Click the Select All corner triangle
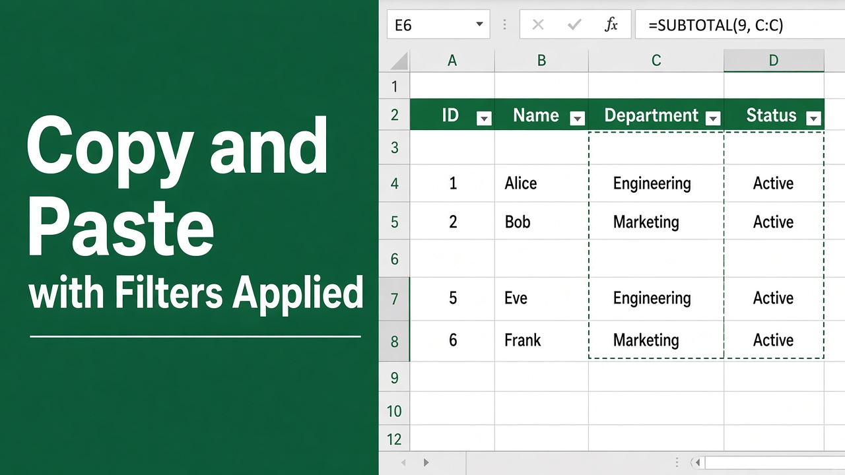The image size is (845, 475). pyautogui.click(x=399, y=61)
